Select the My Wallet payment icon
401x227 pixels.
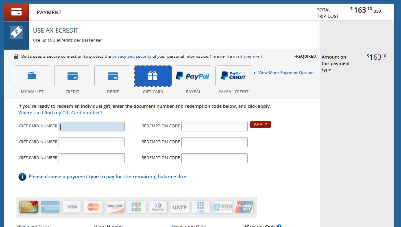coord(32,76)
